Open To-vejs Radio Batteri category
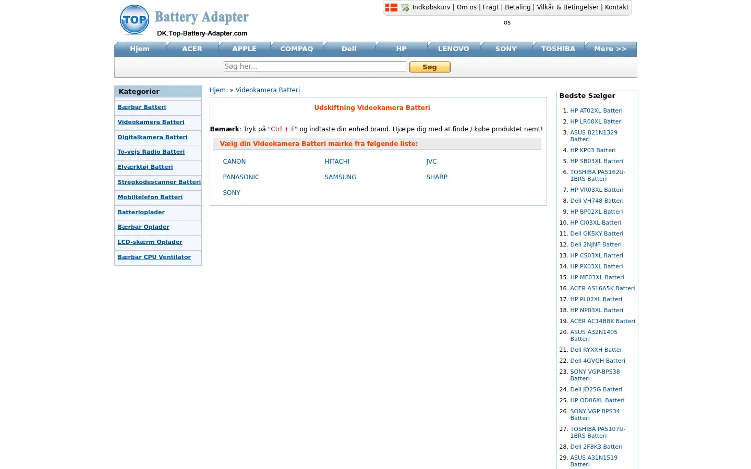The width and height of the screenshot is (751, 469). 151,152
